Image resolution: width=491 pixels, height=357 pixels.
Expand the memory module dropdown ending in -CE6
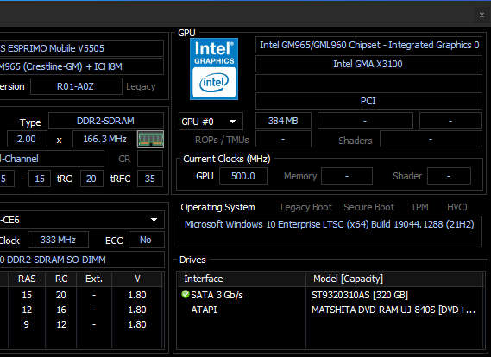coord(82,220)
